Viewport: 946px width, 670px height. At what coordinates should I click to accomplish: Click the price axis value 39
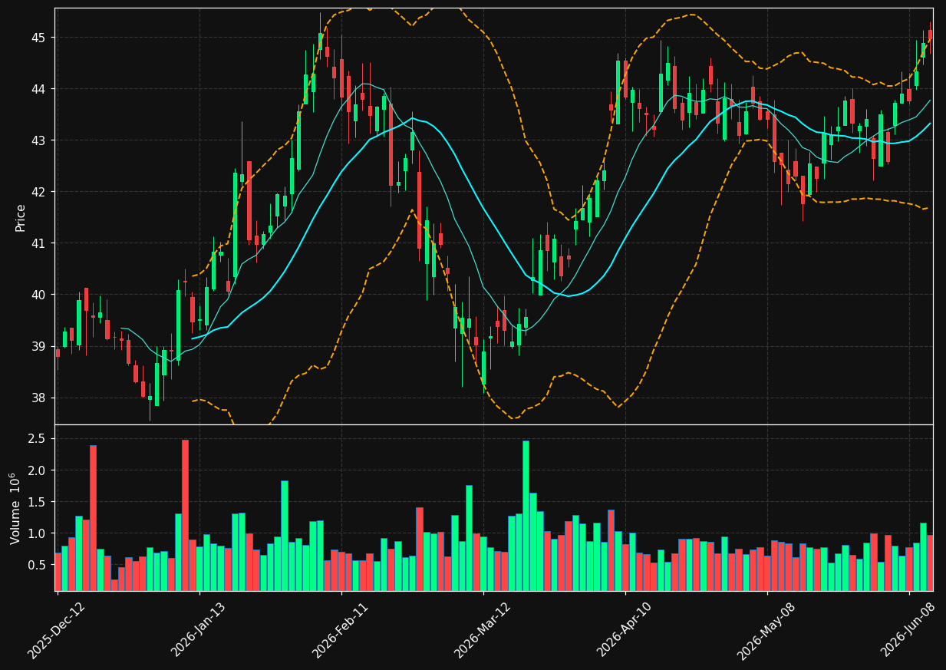[40, 346]
